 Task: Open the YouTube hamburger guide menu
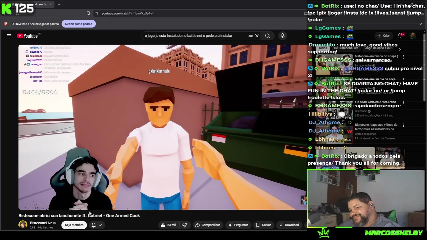pos(9,36)
